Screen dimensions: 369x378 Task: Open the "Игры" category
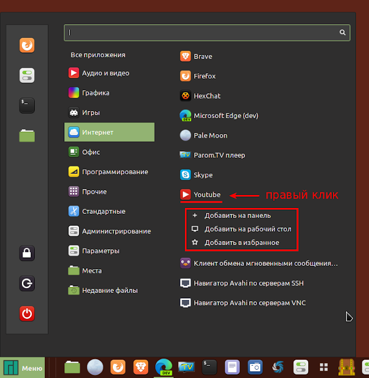pos(109,113)
